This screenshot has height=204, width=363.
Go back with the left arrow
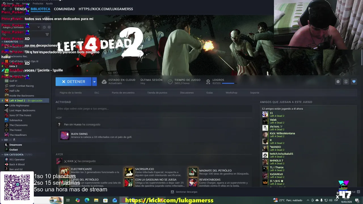click(x=4, y=9)
